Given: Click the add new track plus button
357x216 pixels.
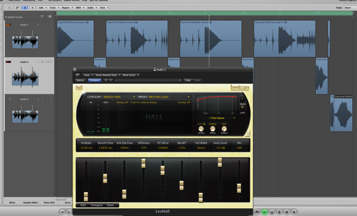Looking at the screenshot, I should pos(42,17).
